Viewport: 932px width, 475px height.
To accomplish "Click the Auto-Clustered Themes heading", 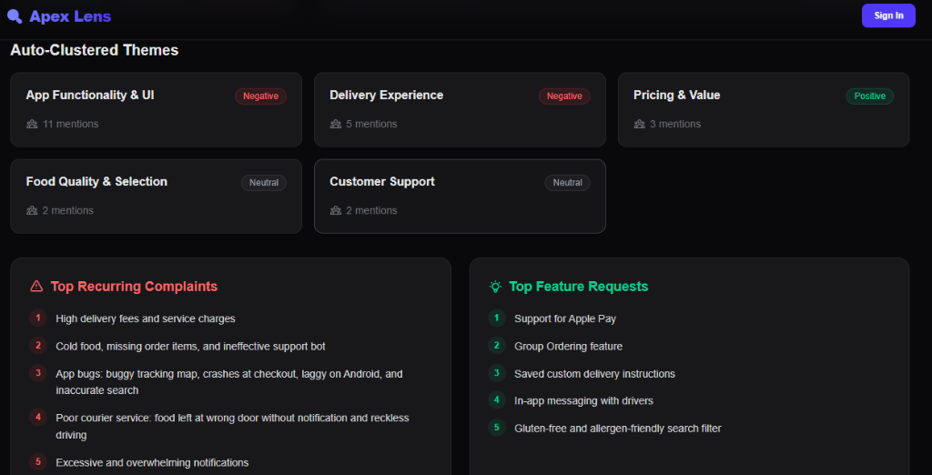I will coord(95,51).
